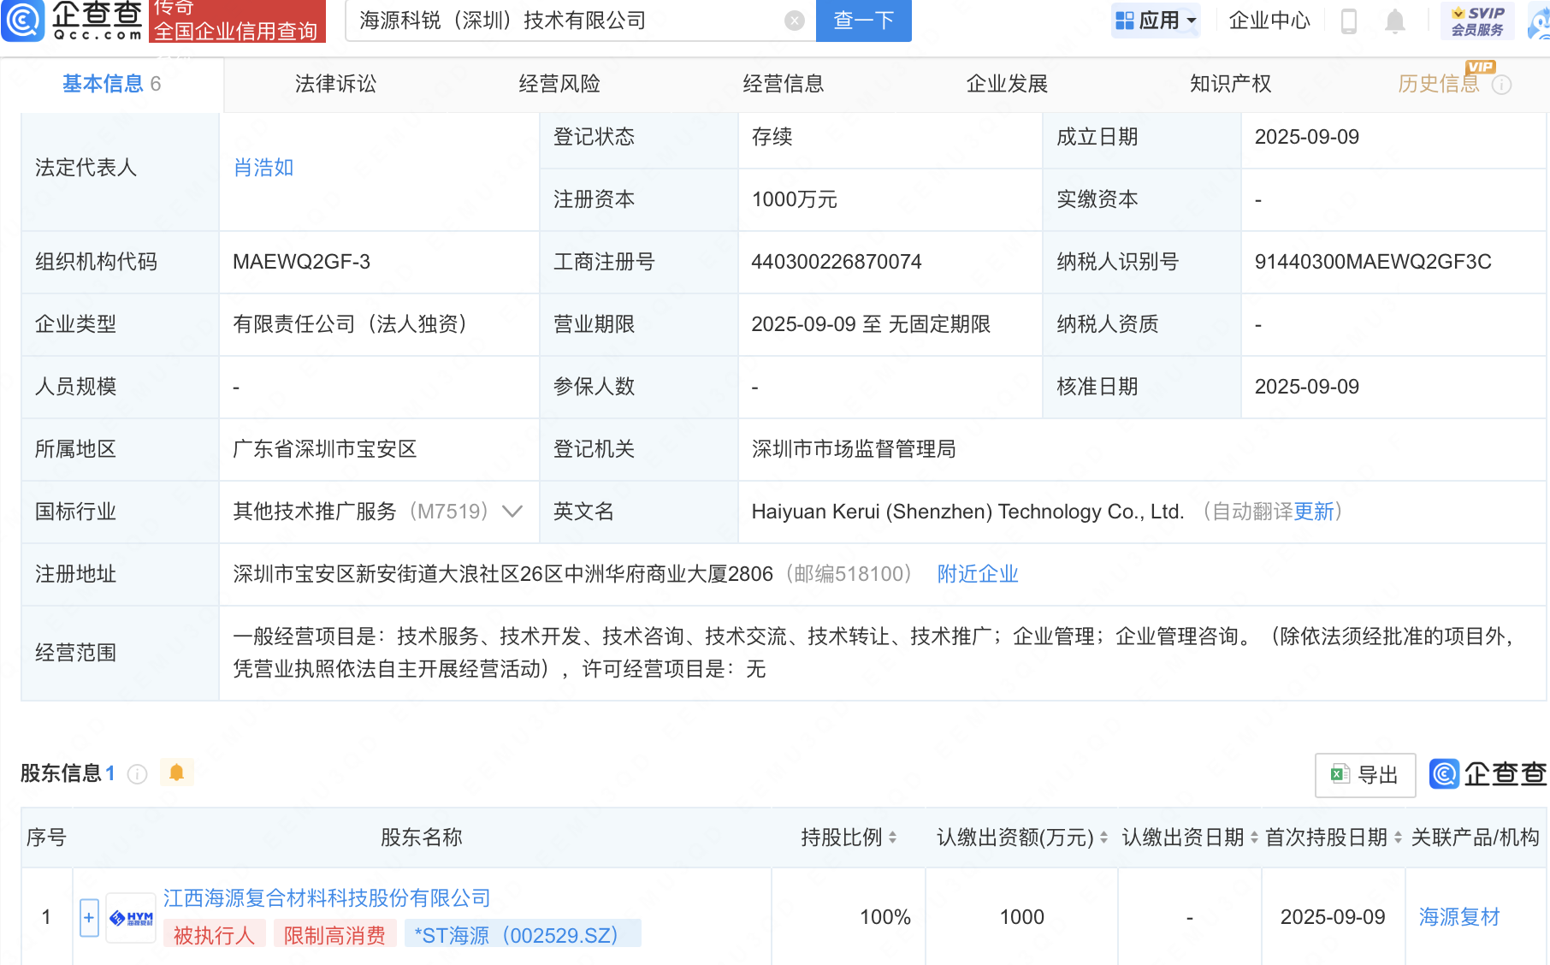Open 企业中心 link
This screenshot has width=1550, height=965.
click(1269, 21)
